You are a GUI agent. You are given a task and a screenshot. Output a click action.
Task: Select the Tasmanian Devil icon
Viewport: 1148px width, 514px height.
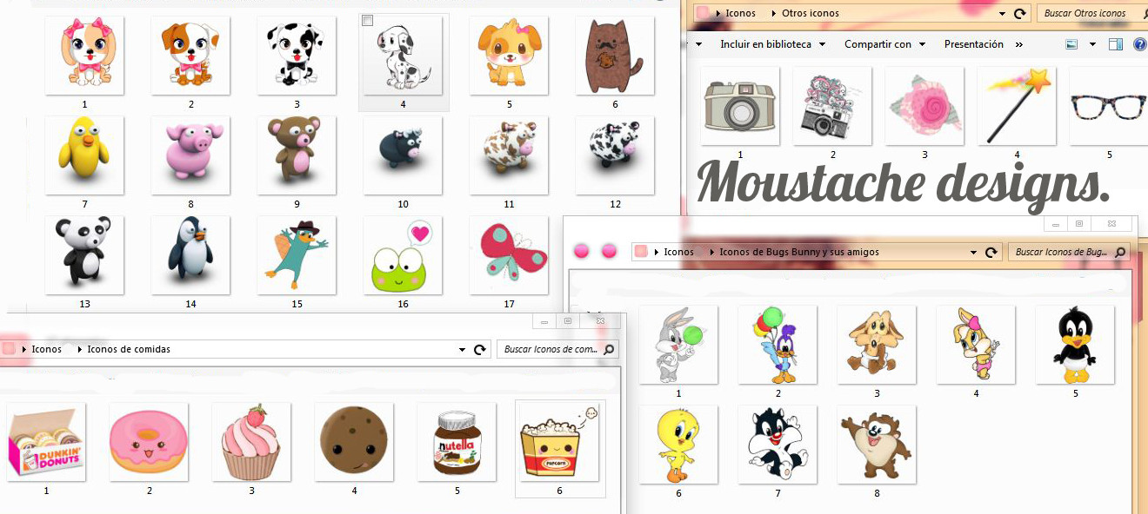(x=877, y=445)
